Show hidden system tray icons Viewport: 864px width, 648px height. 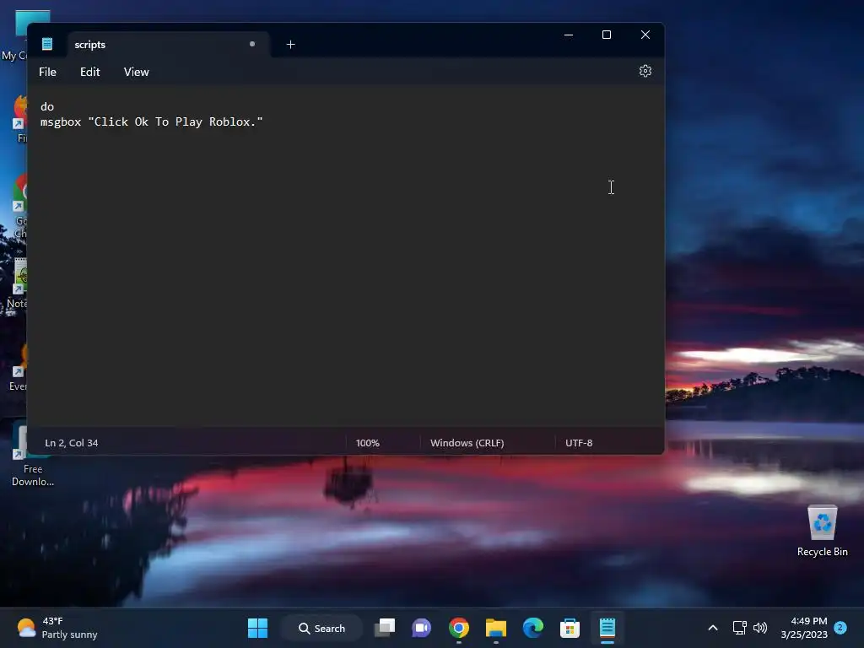pyautogui.click(x=712, y=628)
